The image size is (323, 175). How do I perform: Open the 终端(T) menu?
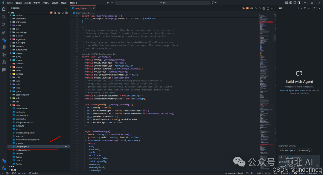point(64,3)
